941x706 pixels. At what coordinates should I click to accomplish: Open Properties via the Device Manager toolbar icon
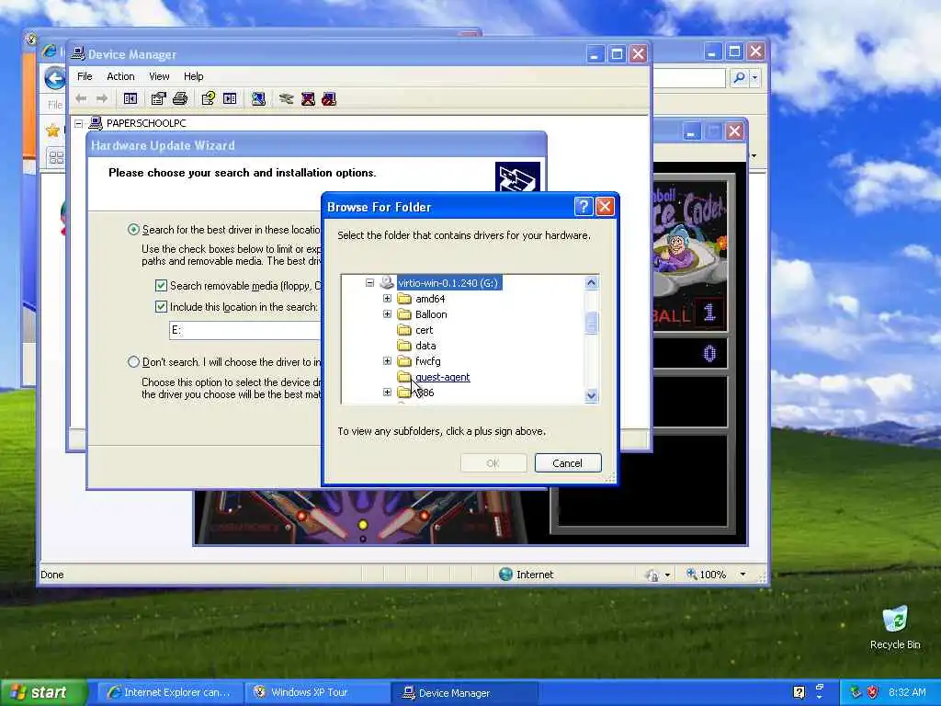158,98
